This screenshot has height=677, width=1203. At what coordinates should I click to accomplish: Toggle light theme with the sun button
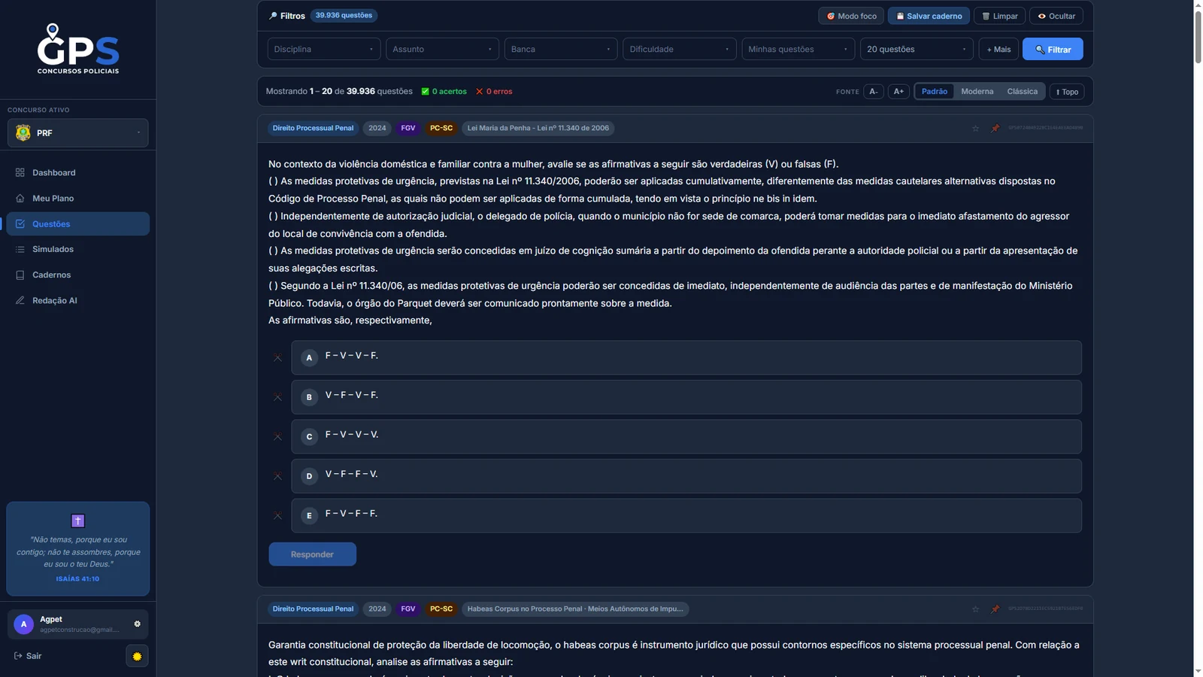click(137, 656)
